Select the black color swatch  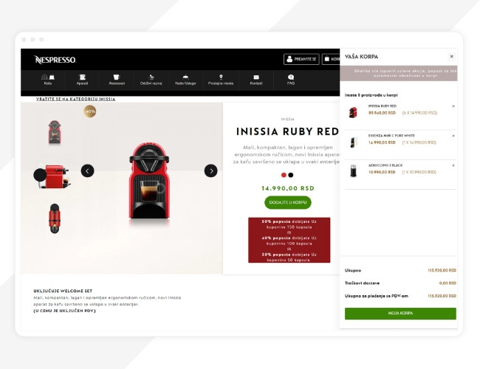[291, 175]
